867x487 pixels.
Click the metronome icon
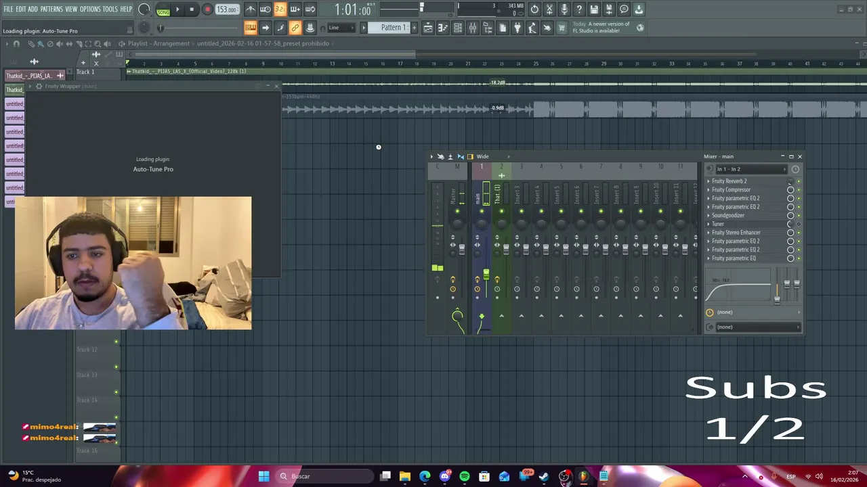(x=251, y=9)
